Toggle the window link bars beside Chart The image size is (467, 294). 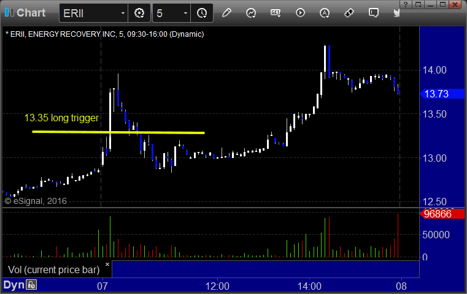tap(9, 12)
